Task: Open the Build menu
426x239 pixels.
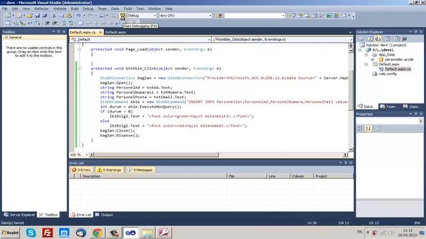Action: [x=75, y=9]
